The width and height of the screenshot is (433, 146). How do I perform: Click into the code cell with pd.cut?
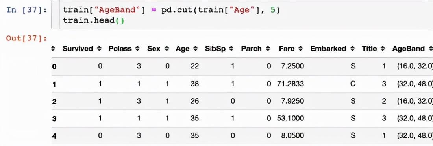click(x=242, y=15)
